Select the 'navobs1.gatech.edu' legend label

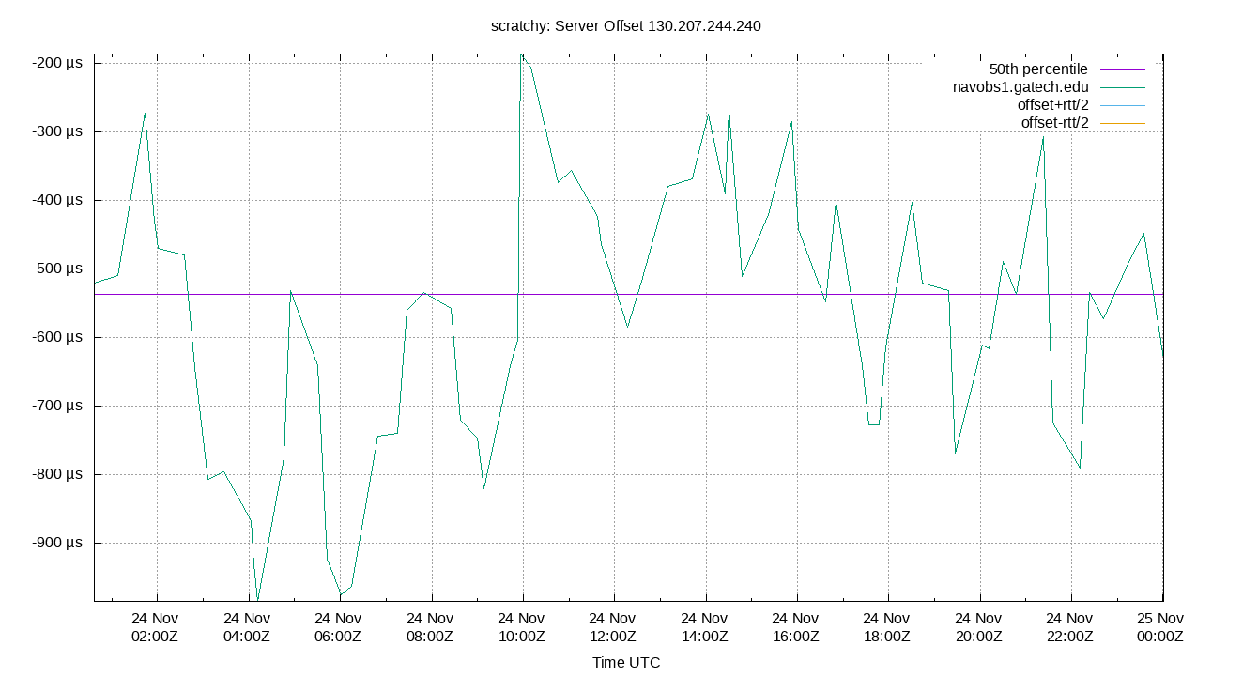pyautogui.click(x=1020, y=87)
